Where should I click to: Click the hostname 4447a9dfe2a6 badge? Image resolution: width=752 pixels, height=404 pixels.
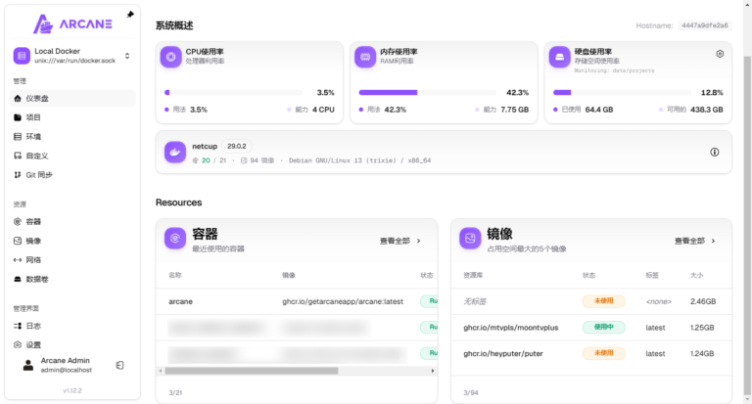point(705,25)
